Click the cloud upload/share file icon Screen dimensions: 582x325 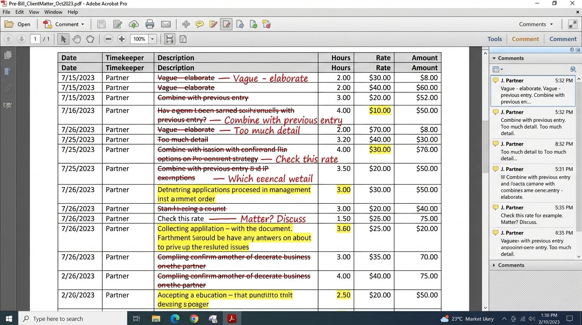tap(134, 24)
